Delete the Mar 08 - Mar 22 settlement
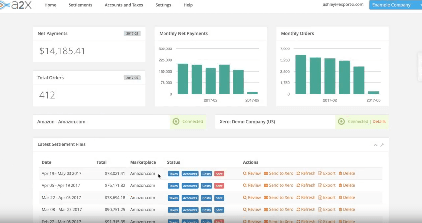 click(x=347, y=209)
